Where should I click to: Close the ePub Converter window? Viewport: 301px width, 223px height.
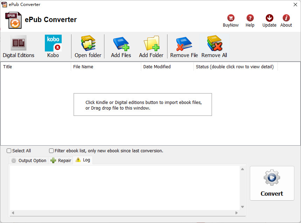click(x=295, y=5)
